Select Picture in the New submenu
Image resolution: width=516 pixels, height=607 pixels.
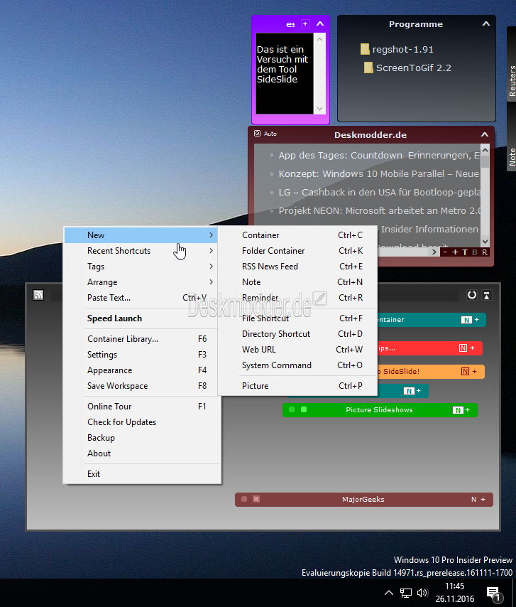(297, 386)
